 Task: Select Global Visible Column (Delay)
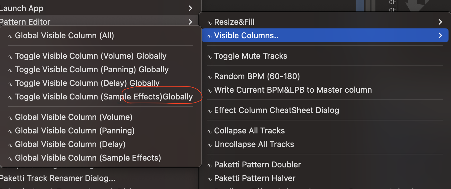pyautogui.click(x=70, y=144)
